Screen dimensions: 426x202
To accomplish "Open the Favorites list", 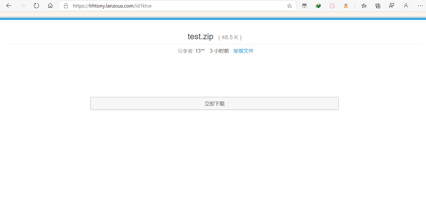I will tap(364, 6).
